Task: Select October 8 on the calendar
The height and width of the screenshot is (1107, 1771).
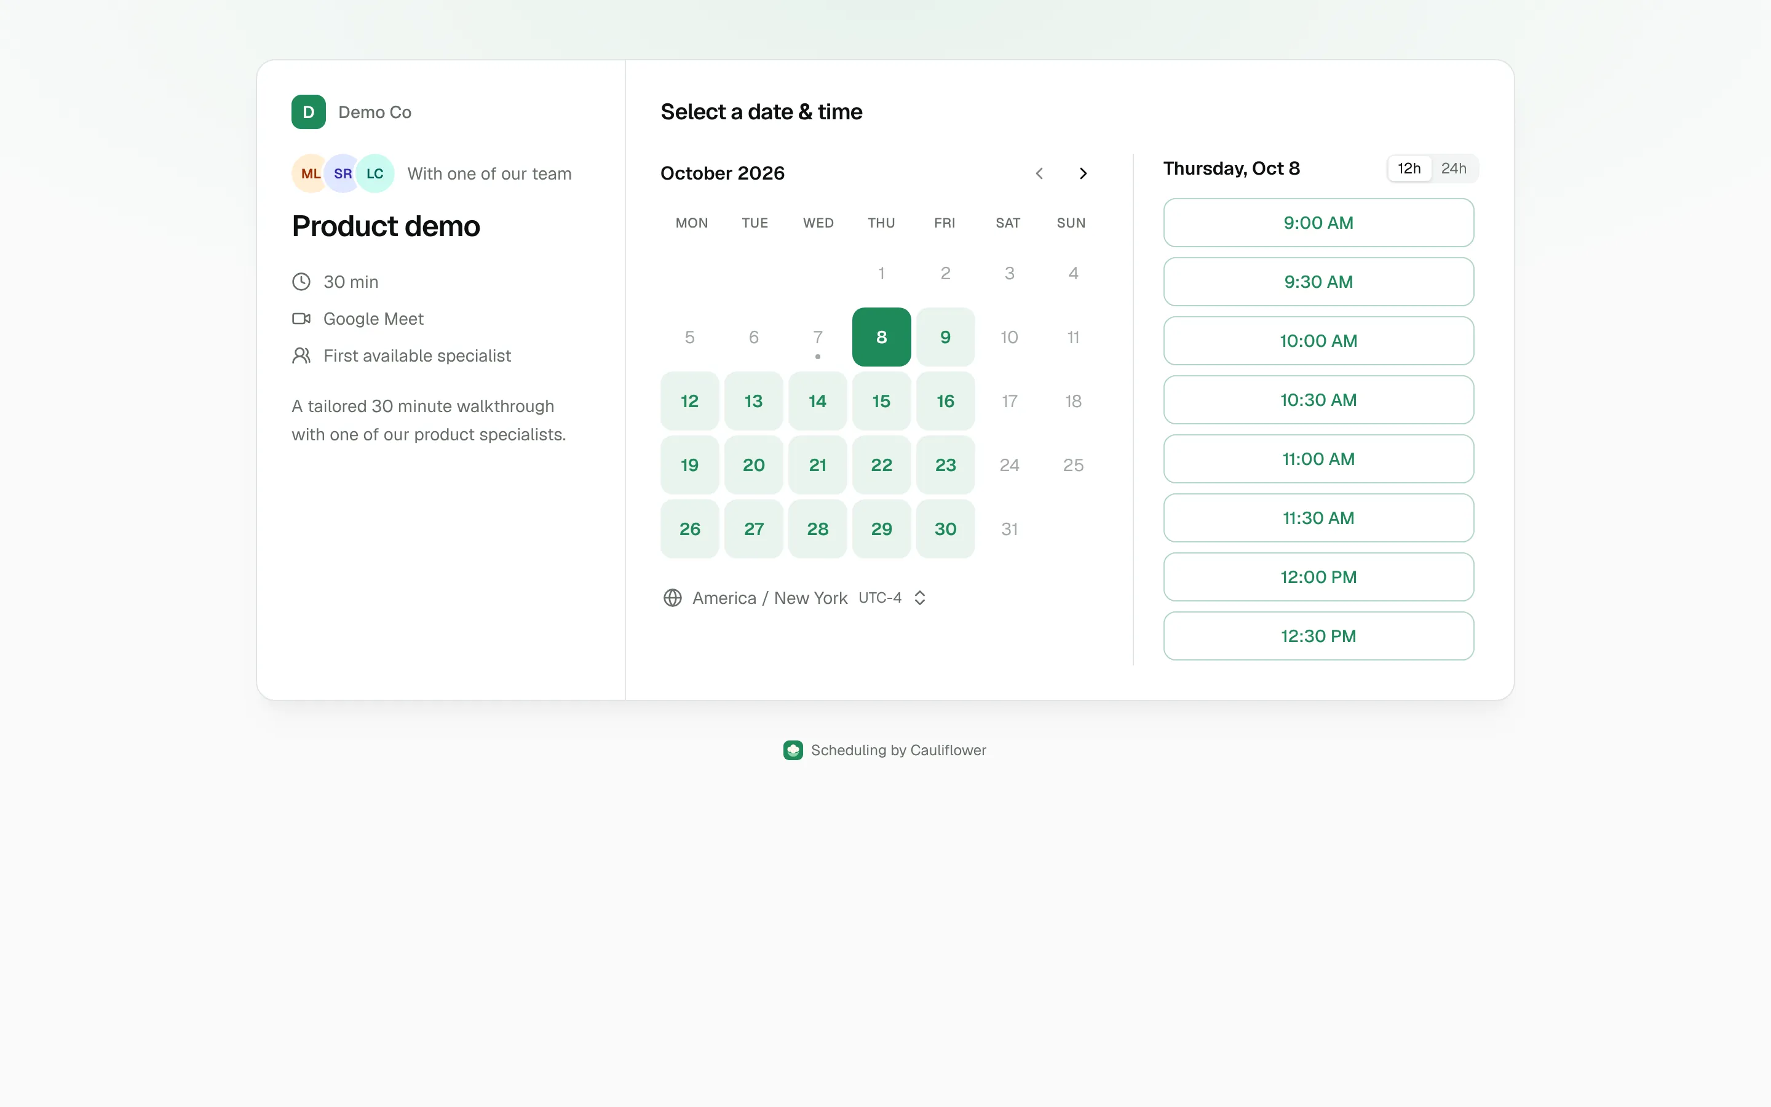Action: (881, 337)
